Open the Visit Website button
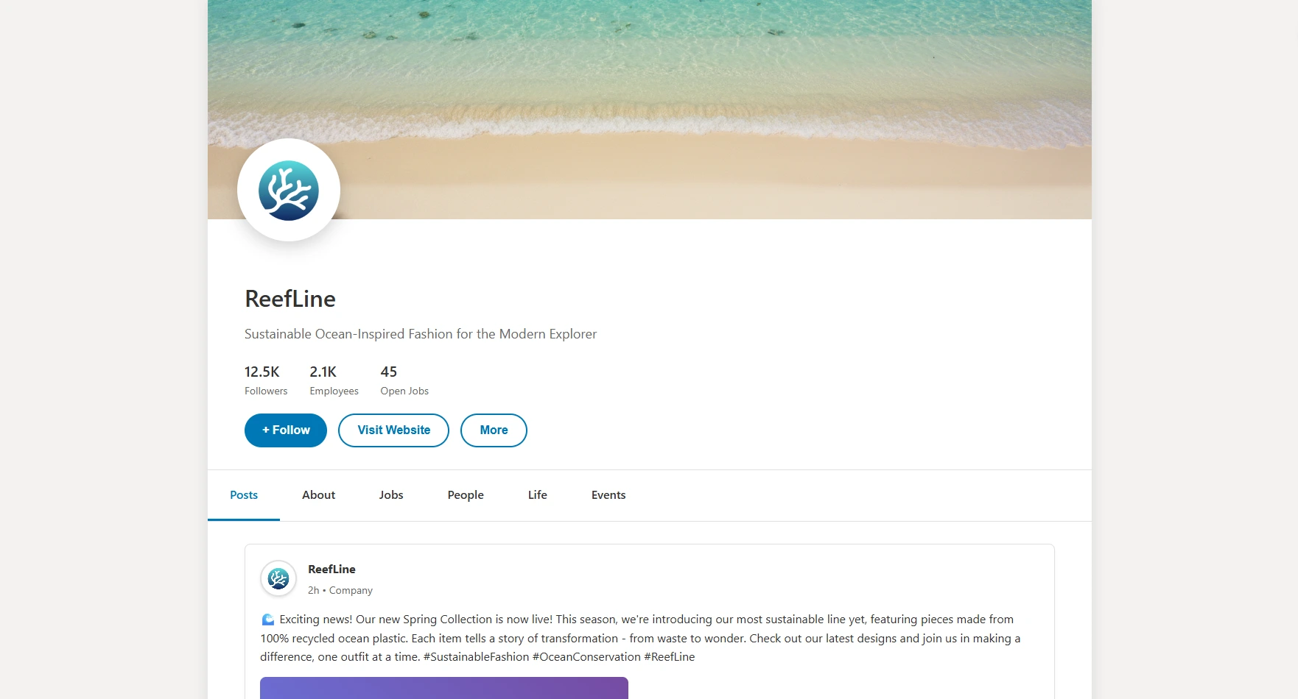1298x699 pixels. click(x=393, y=430)
